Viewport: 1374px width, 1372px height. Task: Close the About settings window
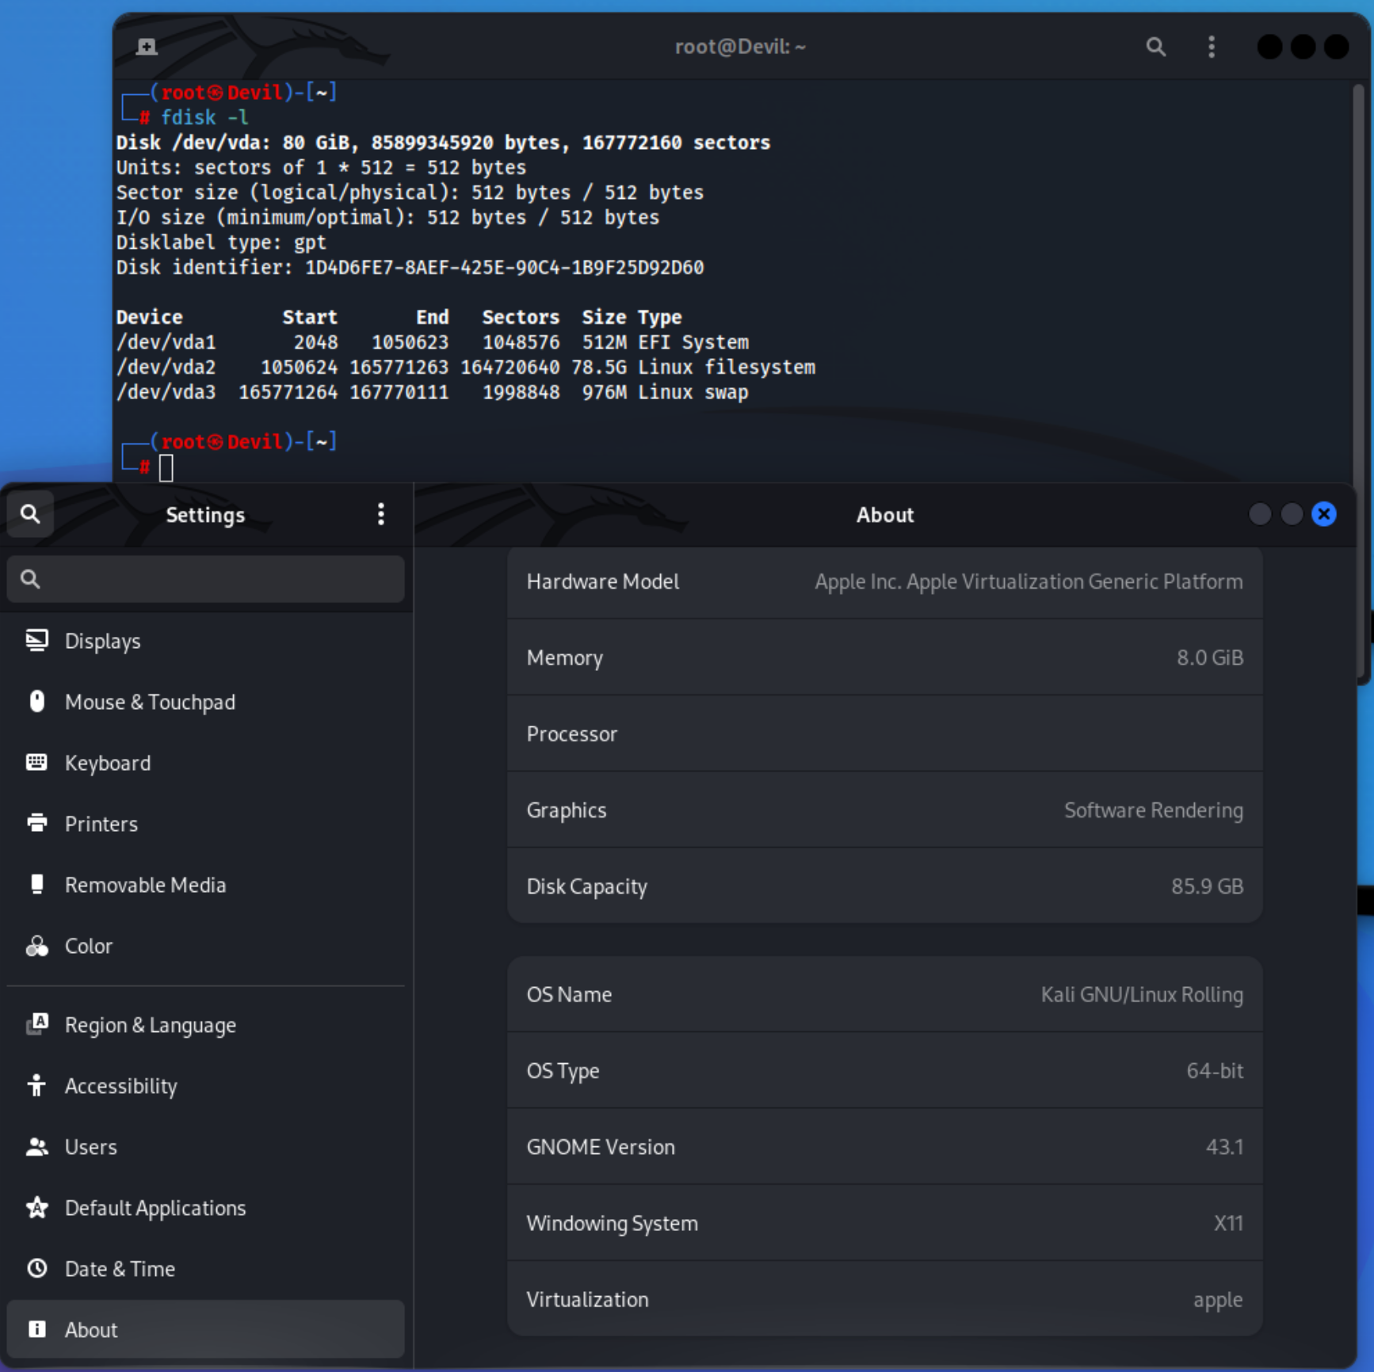1323,514
